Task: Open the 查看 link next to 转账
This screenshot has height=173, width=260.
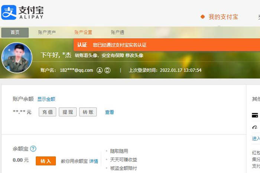Action: [110, 112]
